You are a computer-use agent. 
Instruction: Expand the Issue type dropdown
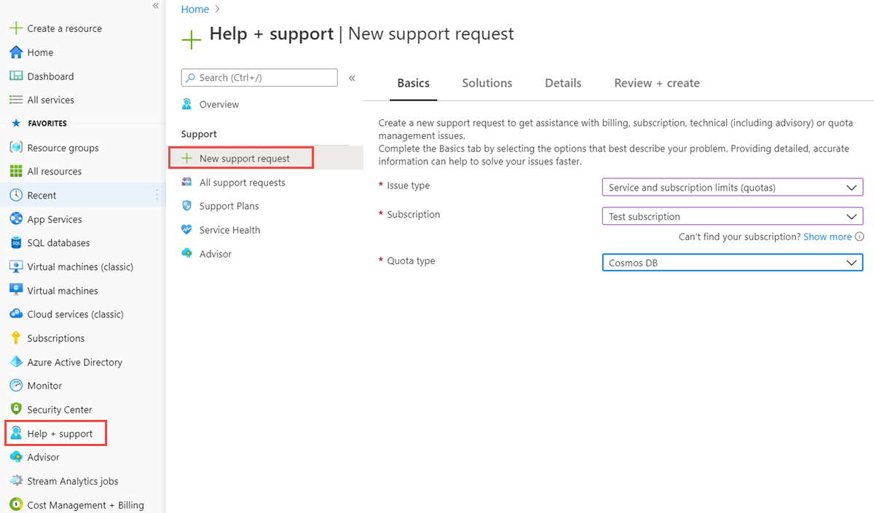click(732, 188)
